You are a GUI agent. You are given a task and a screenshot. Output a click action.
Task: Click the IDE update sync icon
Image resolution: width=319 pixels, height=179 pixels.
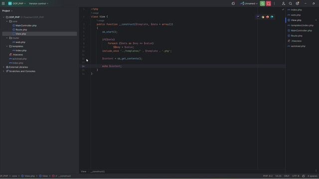click(233, 3)
